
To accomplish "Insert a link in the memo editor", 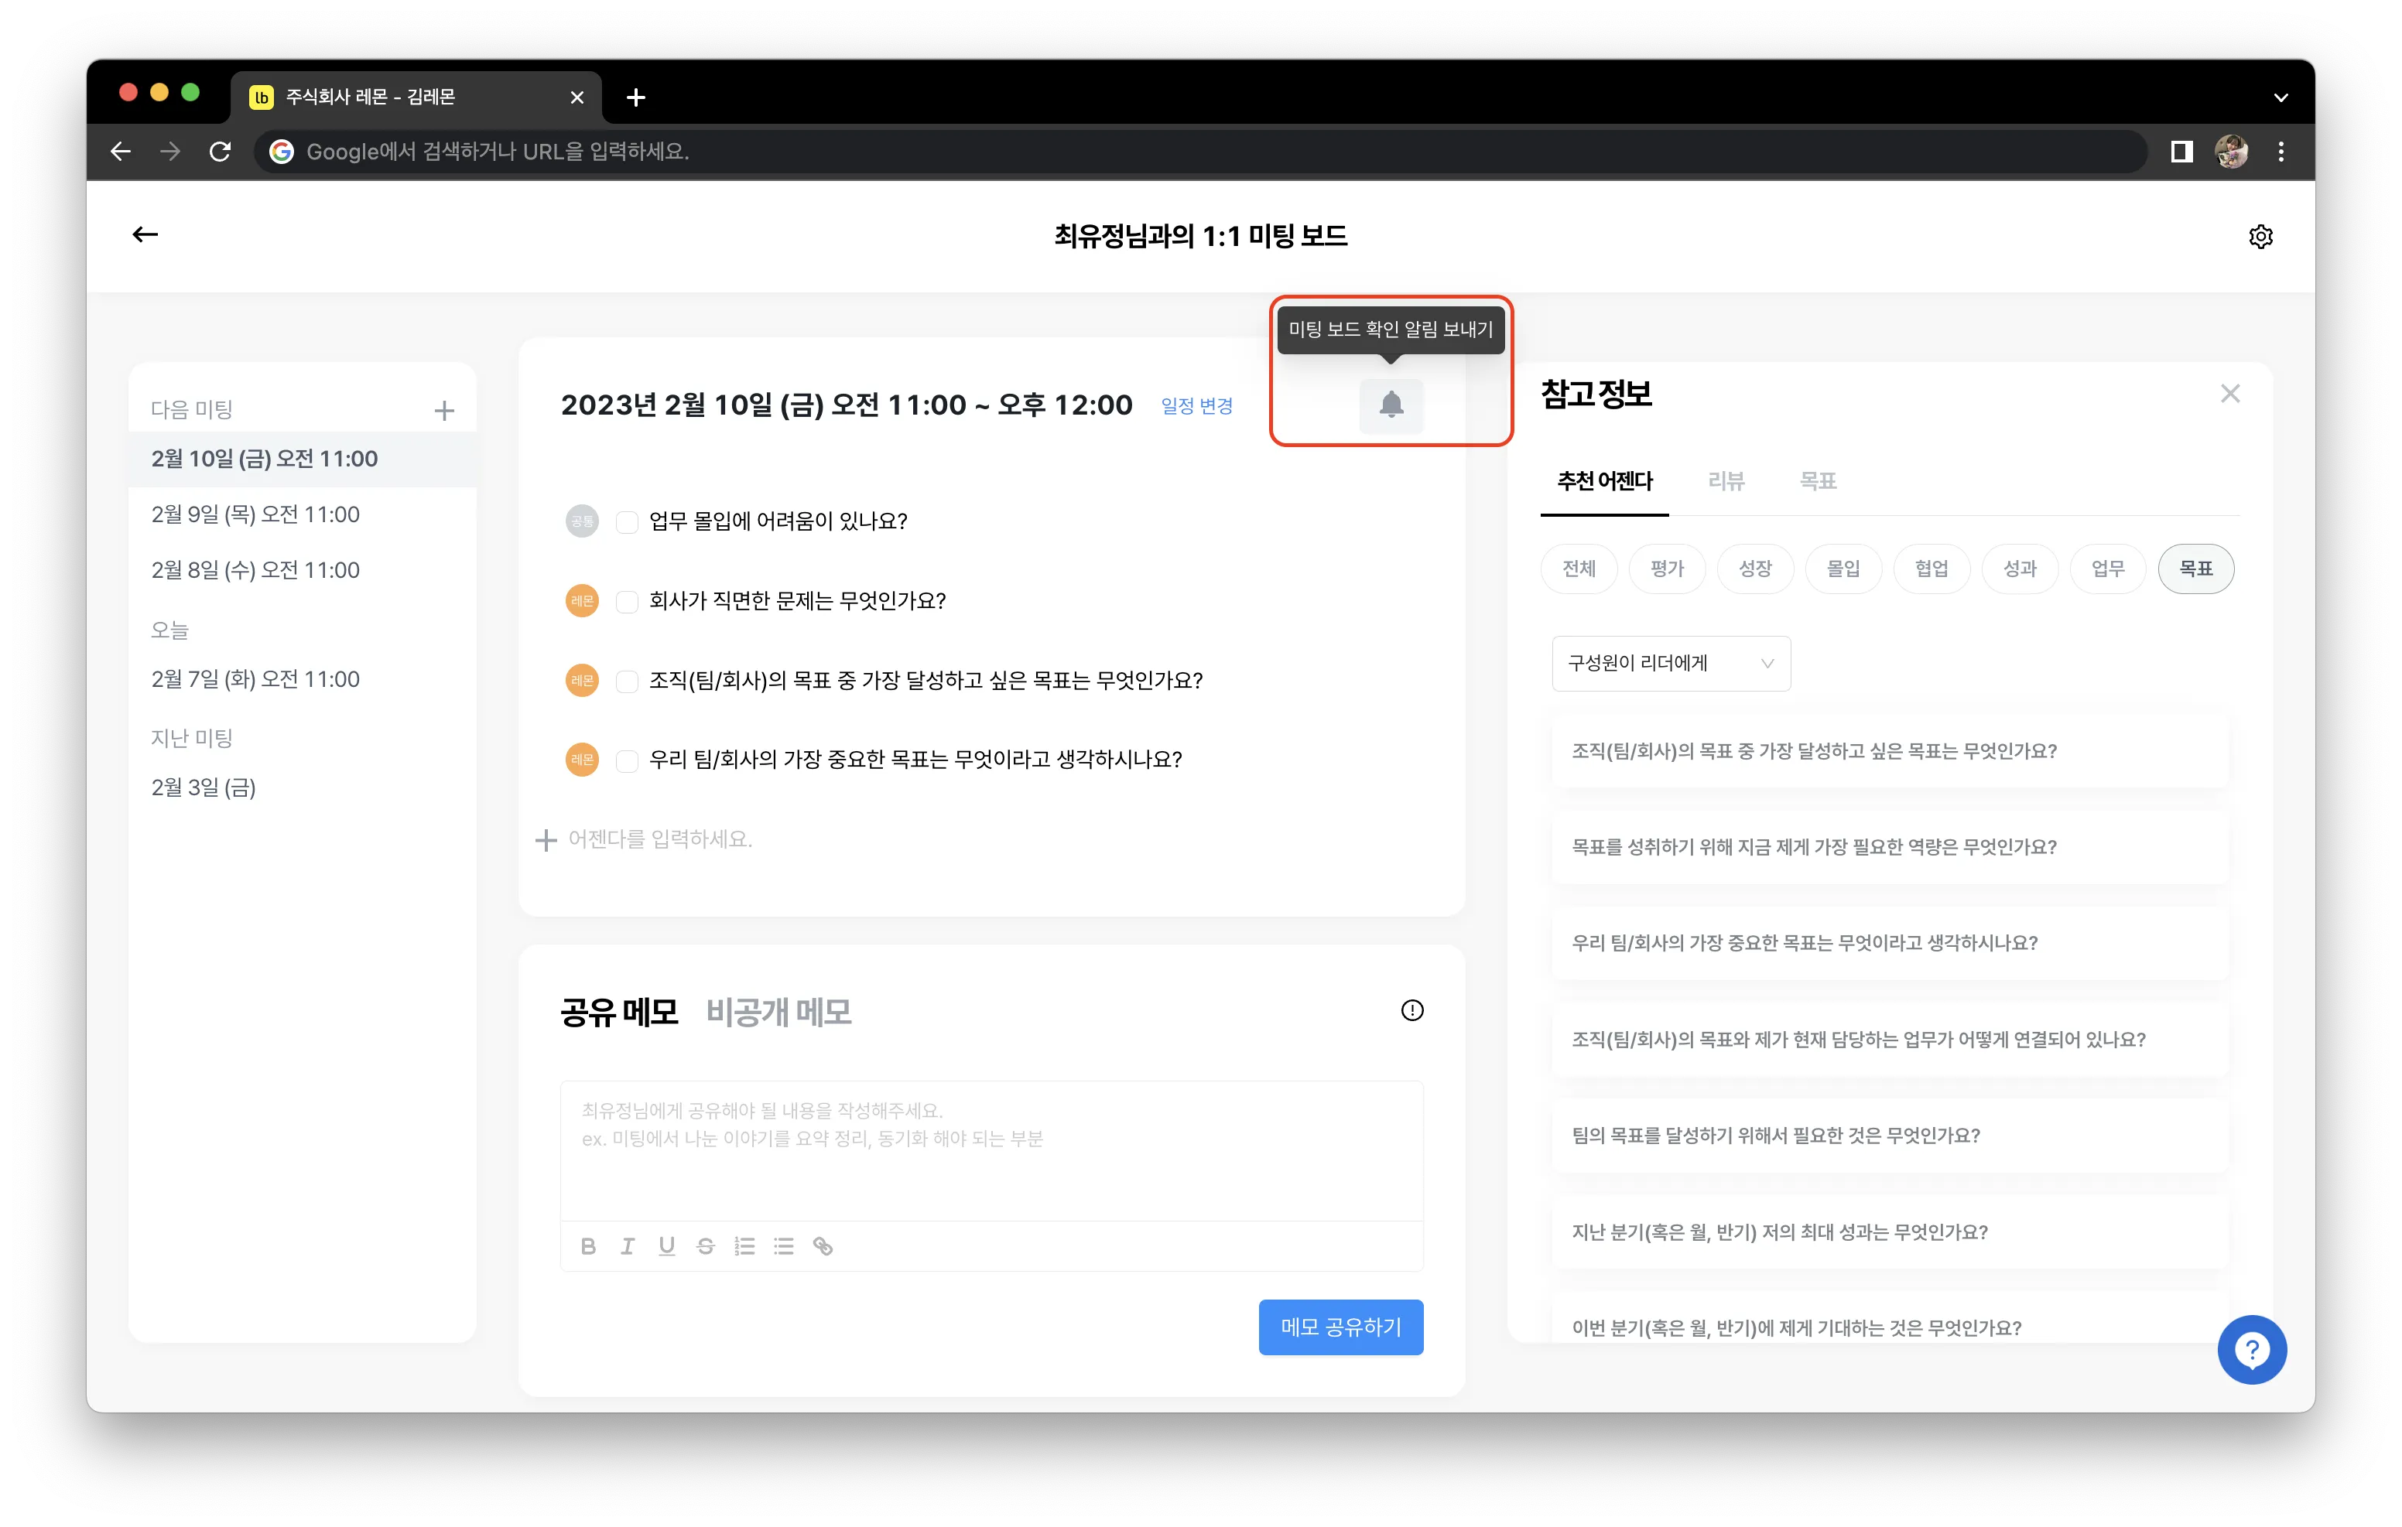I will [x=823, y=1245].
